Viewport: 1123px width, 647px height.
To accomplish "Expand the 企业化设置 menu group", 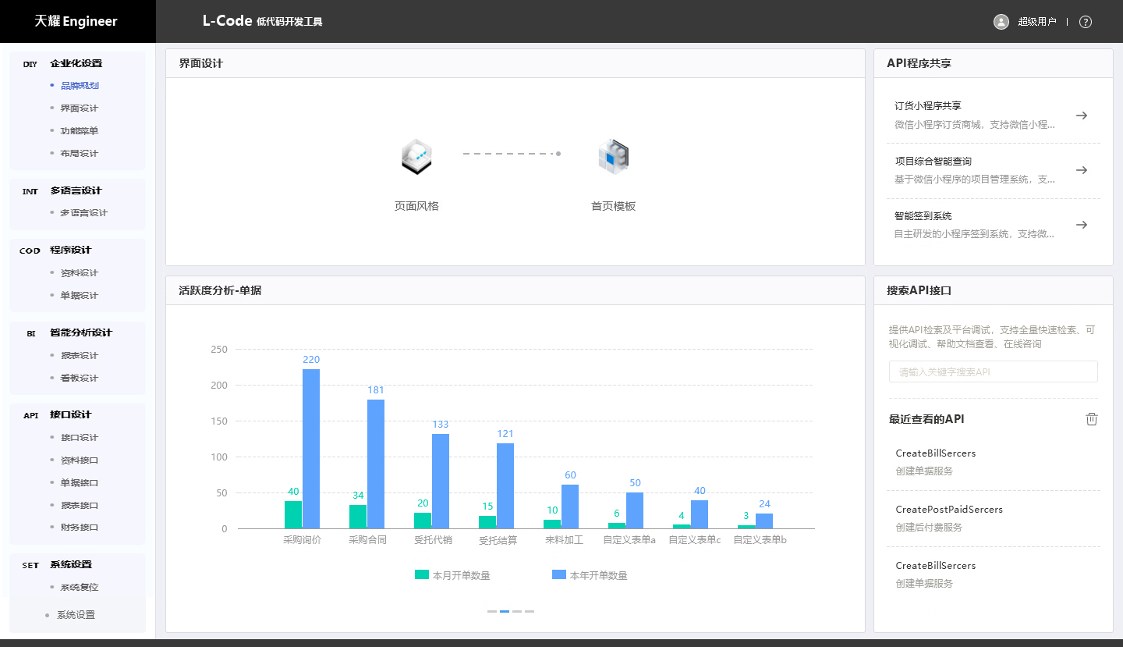I will 76,64.
